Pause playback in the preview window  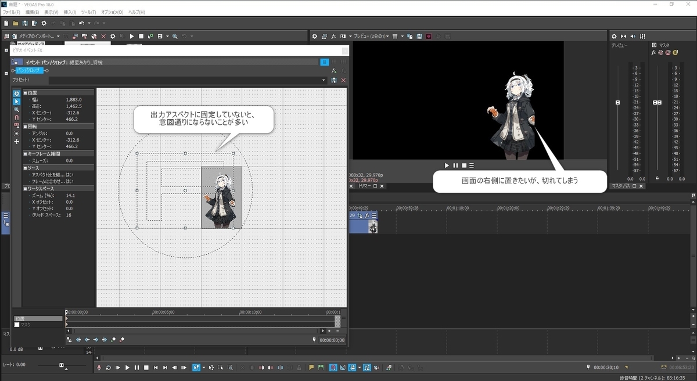455,166
